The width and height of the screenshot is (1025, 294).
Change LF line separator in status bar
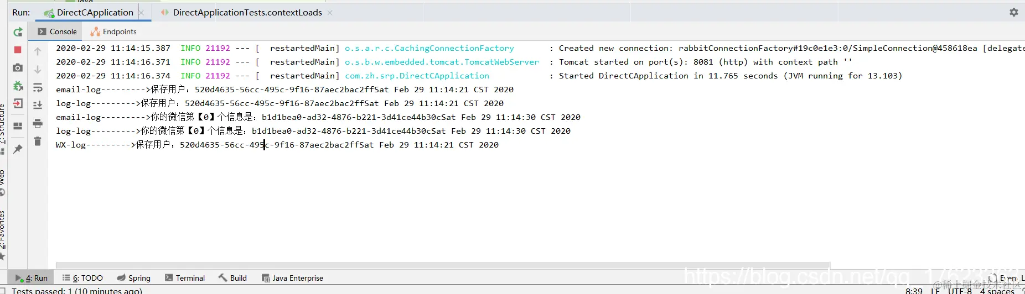[935, 291]
